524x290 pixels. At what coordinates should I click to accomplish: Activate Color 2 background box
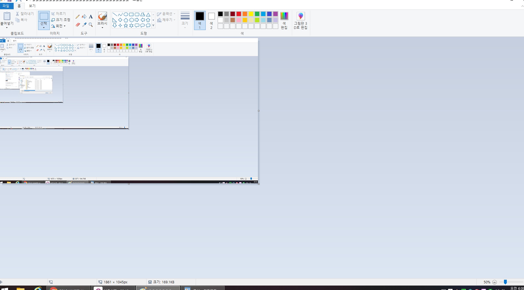pyautogui.click(x=211, y=20)
